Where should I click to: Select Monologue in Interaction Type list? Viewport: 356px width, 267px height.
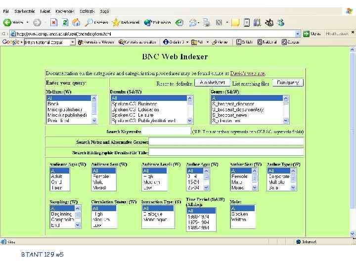click(158, 220)
